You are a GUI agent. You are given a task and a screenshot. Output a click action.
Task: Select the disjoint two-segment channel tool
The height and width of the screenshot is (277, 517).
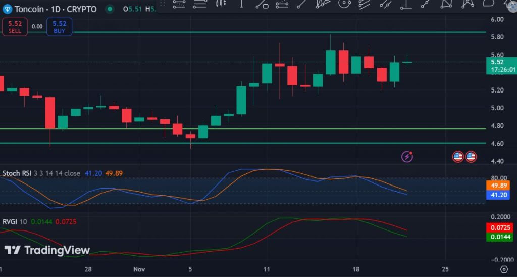pos(385,4)
